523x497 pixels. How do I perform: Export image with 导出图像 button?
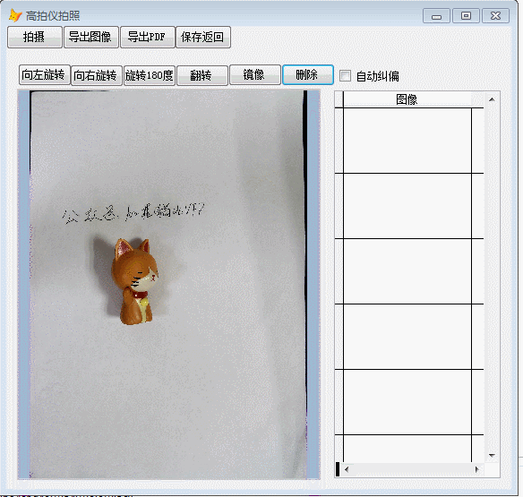pos(91,37)
